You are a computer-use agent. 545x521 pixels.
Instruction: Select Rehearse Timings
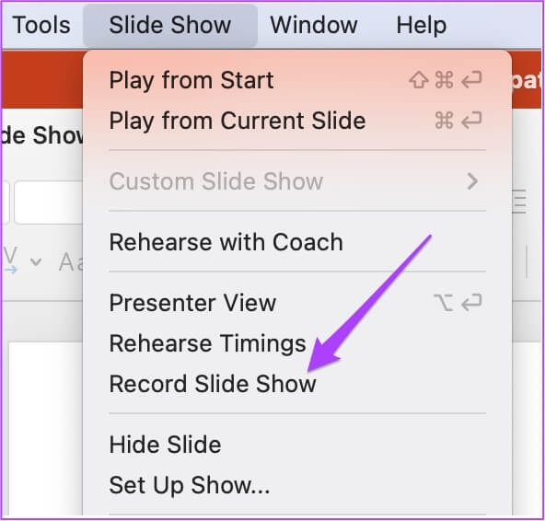pyautogui.click(x=297, y=343)
